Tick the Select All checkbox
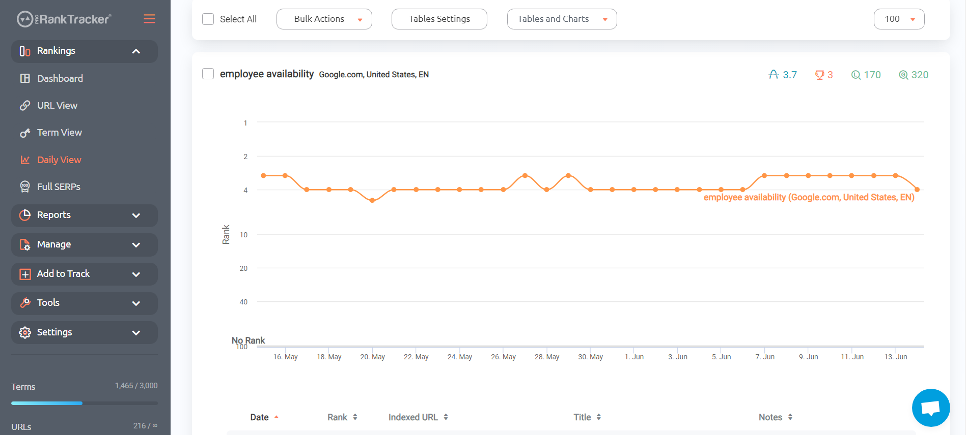Screen dimensions: 966x435 coord(208,19)
